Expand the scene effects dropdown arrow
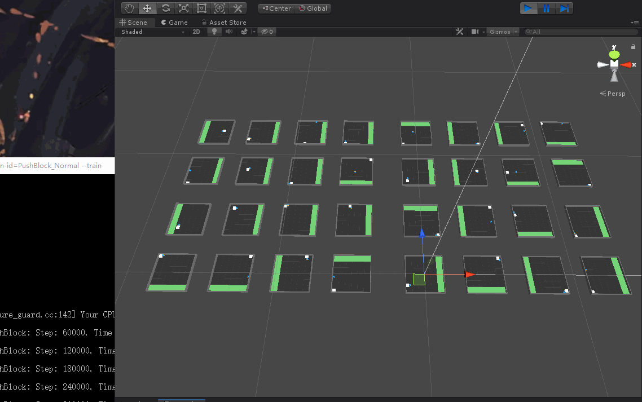This screenshot has height=402, width=642. coord(254,32)
